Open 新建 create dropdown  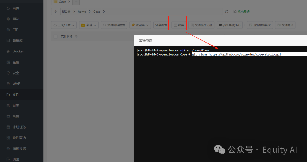click(89, 25)
